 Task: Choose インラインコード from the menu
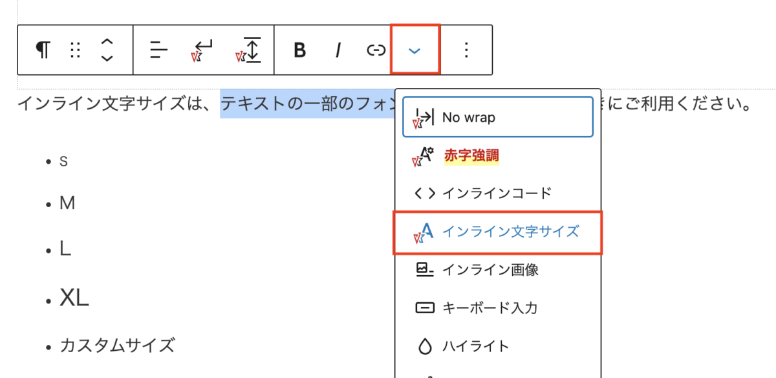(497, 193)
